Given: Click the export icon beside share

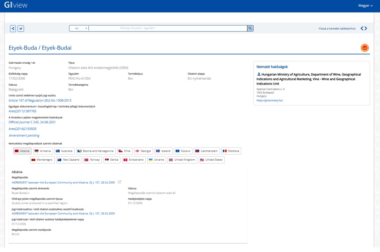Looking at the screenshot, I should 21,29.
